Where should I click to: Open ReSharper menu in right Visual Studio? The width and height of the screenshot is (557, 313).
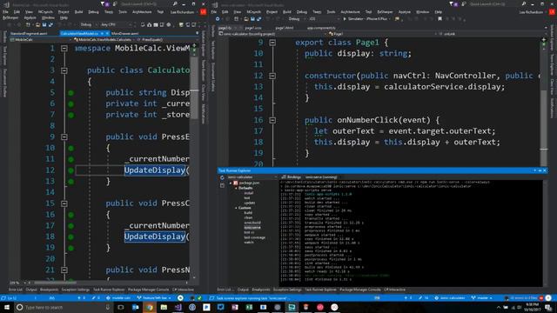click(385, 11)
